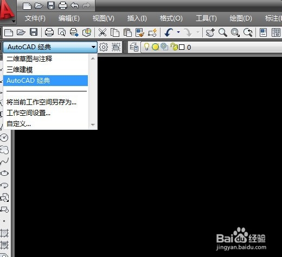Click Open in the quick access bar

point(39,5)
